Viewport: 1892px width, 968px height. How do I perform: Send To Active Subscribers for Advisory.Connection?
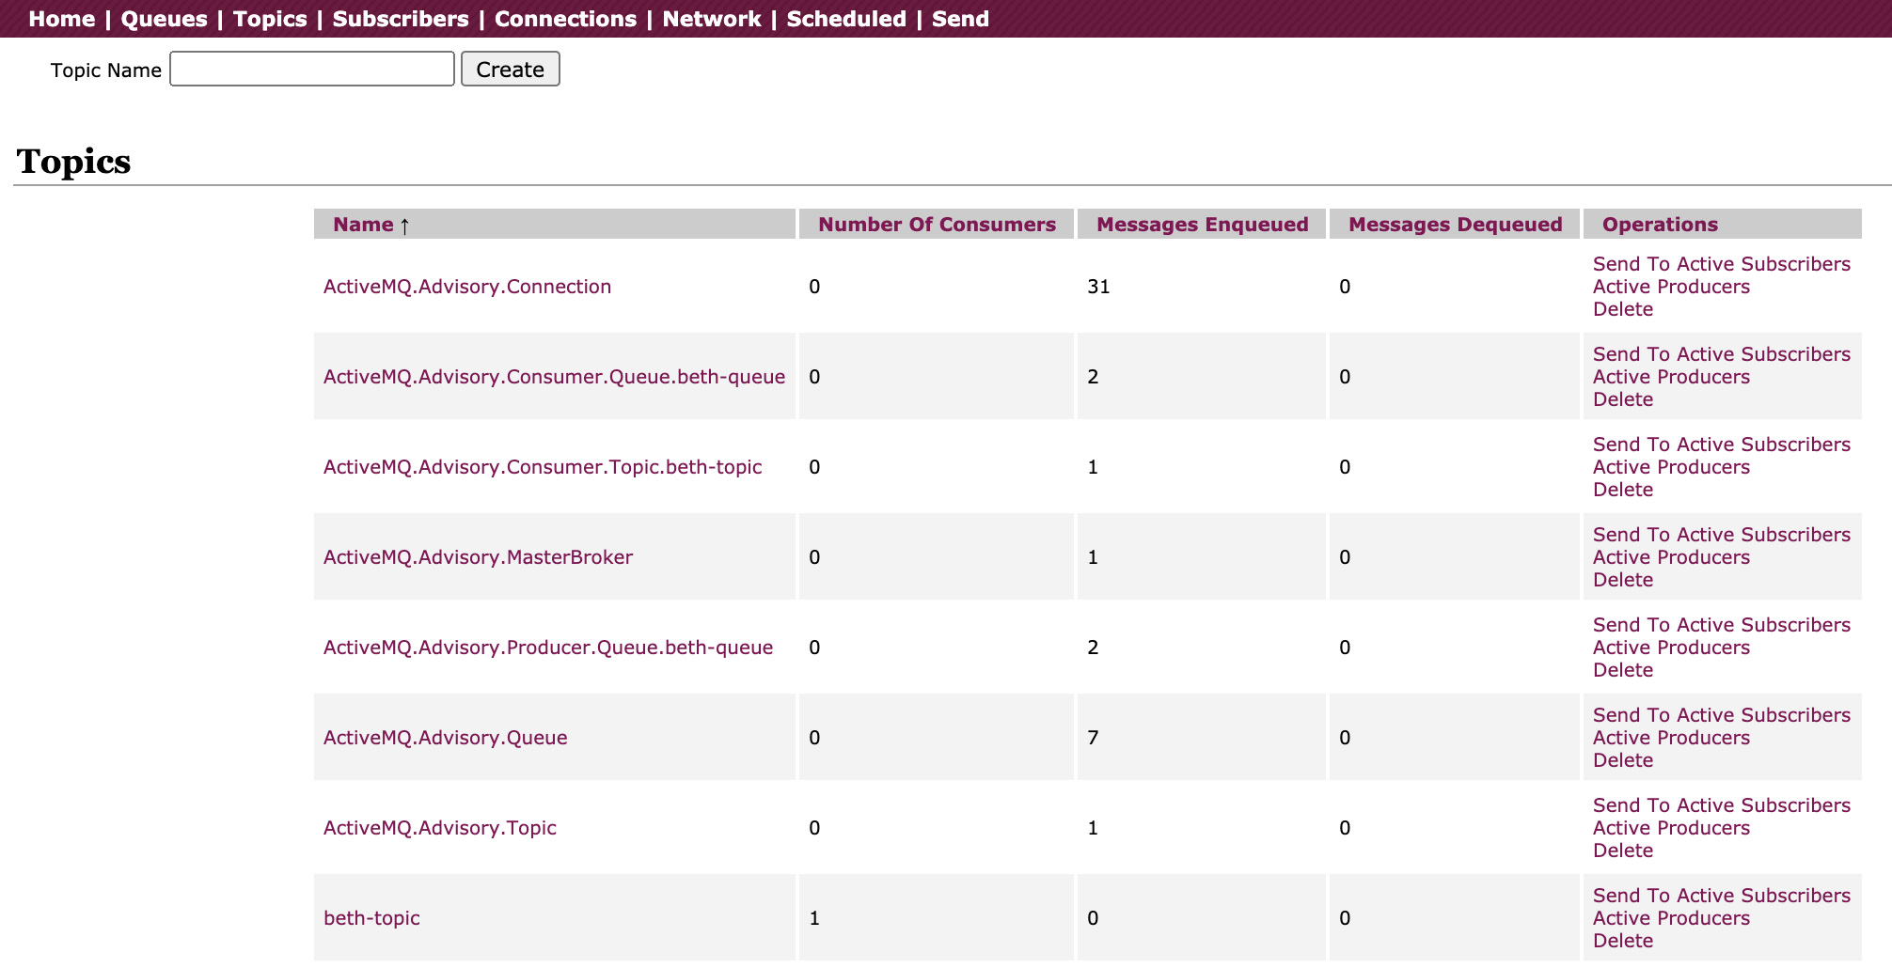[1722, 264]
